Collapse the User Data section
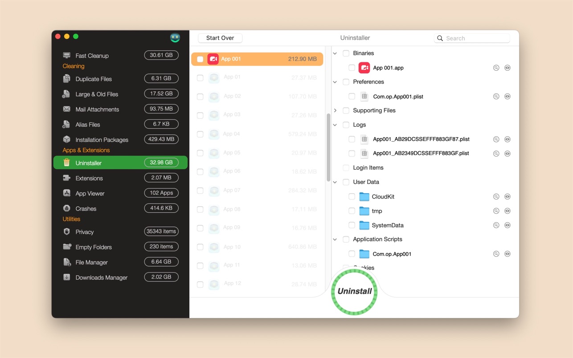 click(336, 182)
